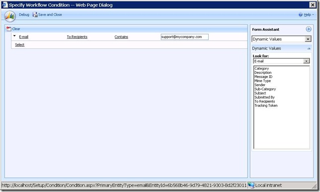Click the Local intranet status text

(x=268, y=185)
